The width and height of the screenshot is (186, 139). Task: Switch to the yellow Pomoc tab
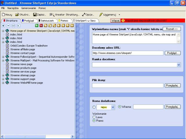[x=64, y=21]
